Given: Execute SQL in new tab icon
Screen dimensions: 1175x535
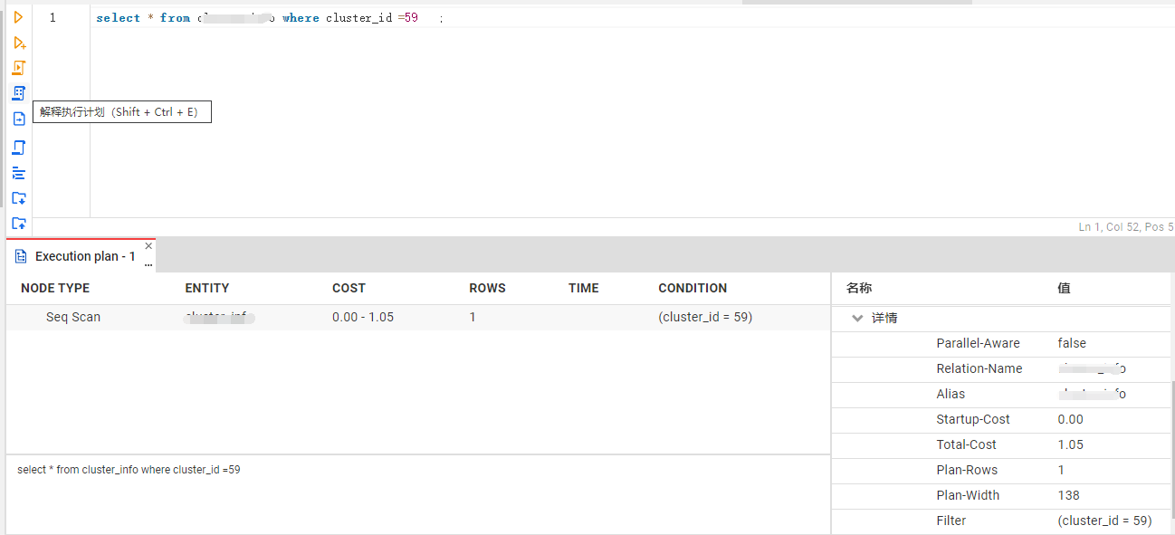Looking at the screenshot, I should (x=19, y=43).
